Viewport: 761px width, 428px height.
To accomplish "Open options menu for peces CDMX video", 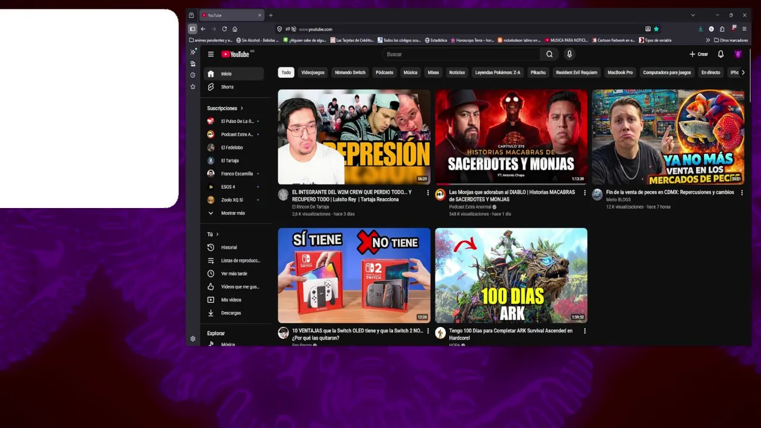I will point(741,193).
